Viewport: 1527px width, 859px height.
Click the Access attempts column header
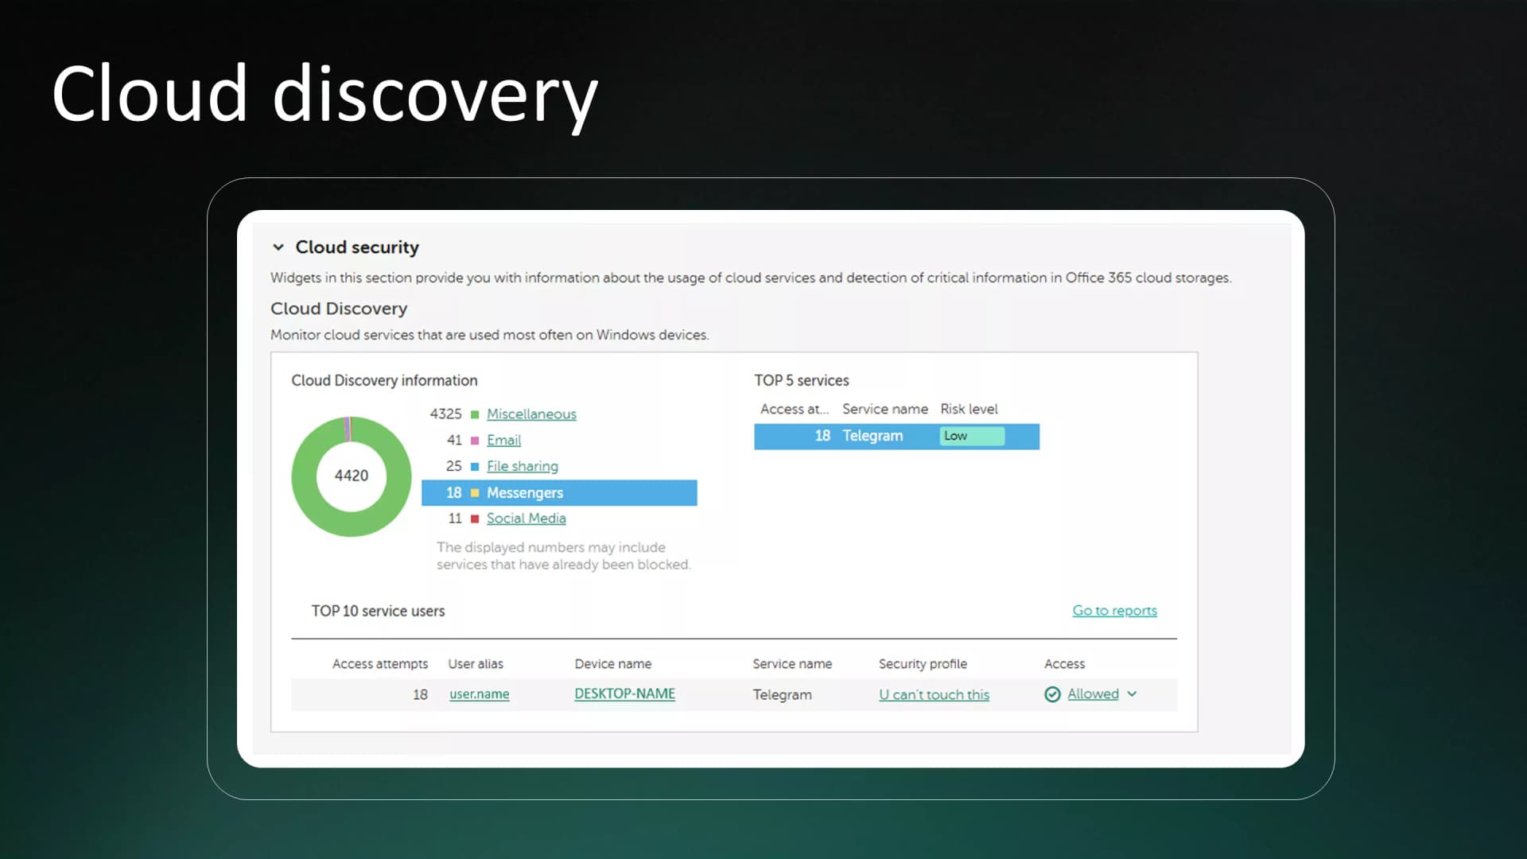380,663
